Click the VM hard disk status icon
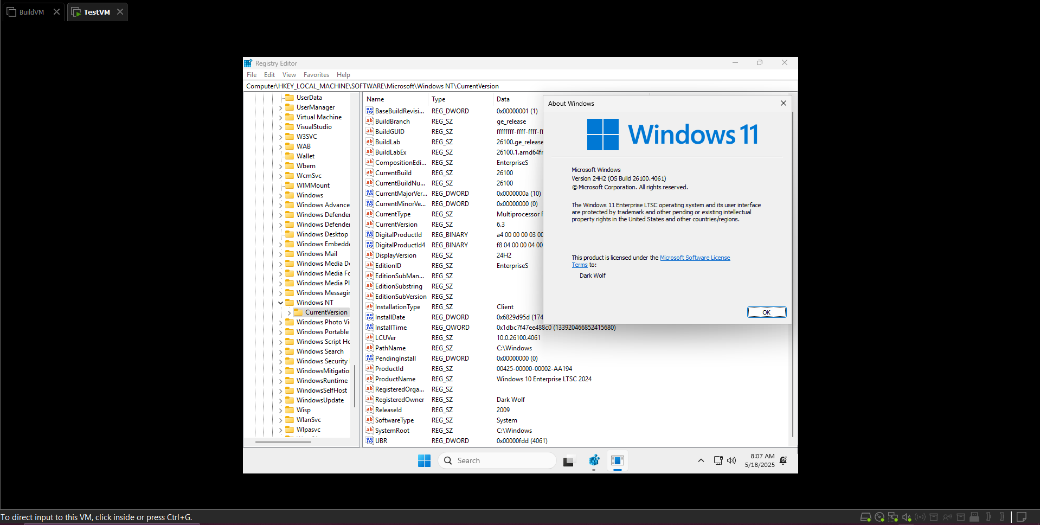 tap(865, 517)
